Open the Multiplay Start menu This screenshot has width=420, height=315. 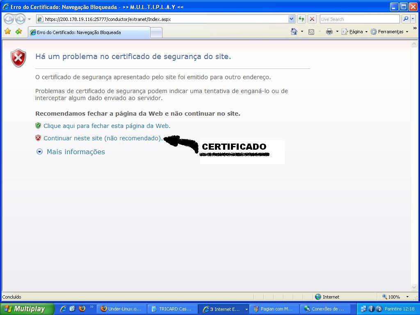tap(27, 309)
